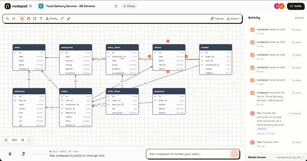Invite collaborators
Viewport: 307px width, 161px height.
pos(296,6)
